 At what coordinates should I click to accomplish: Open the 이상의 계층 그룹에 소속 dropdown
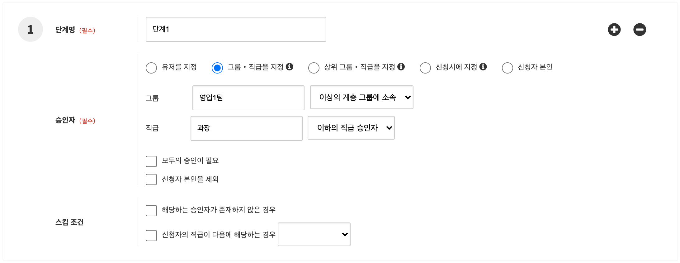(x=361, y=97)
